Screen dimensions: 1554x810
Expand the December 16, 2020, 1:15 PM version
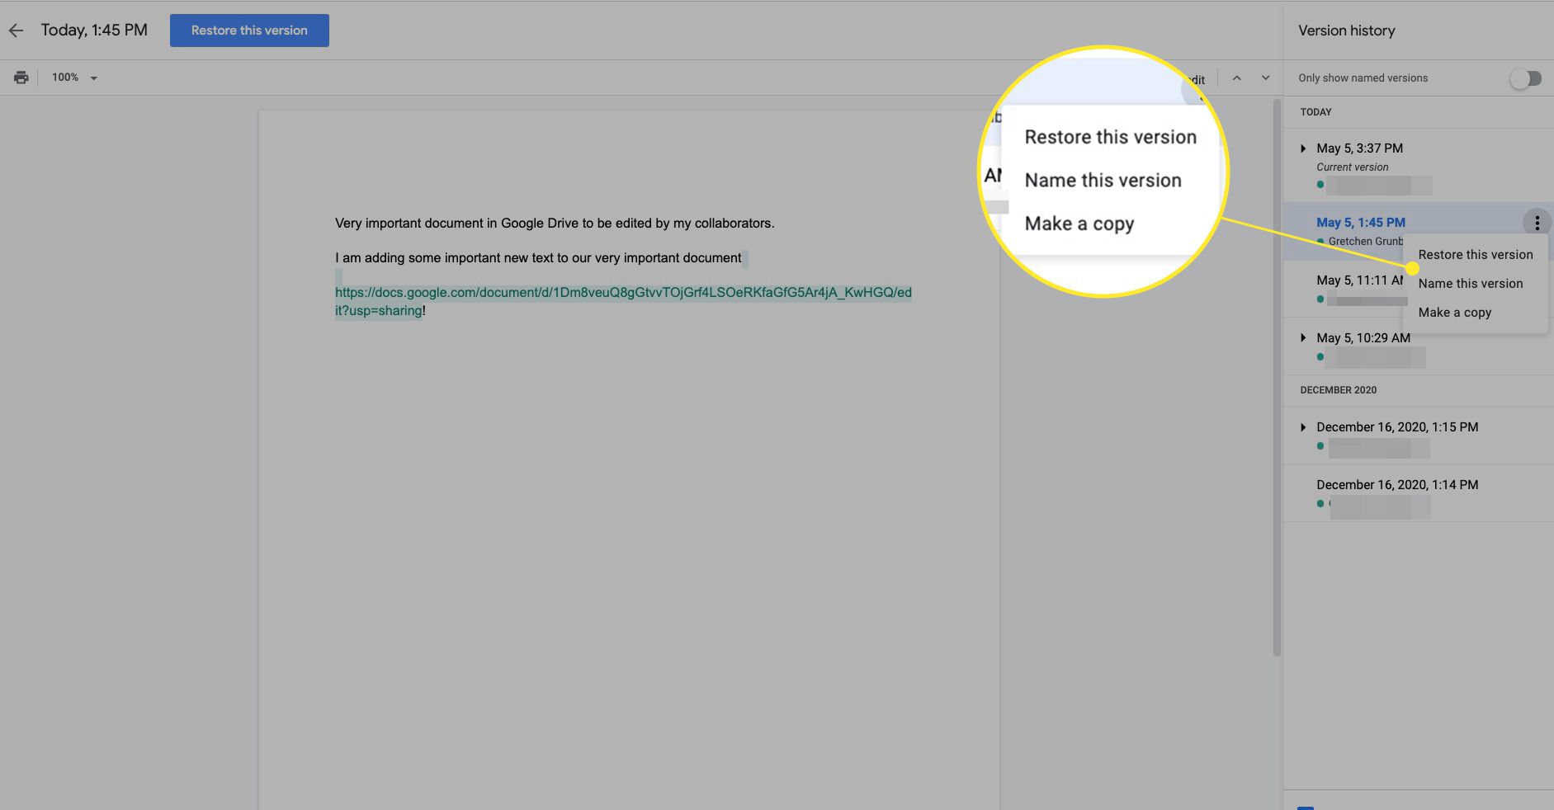1303,426
